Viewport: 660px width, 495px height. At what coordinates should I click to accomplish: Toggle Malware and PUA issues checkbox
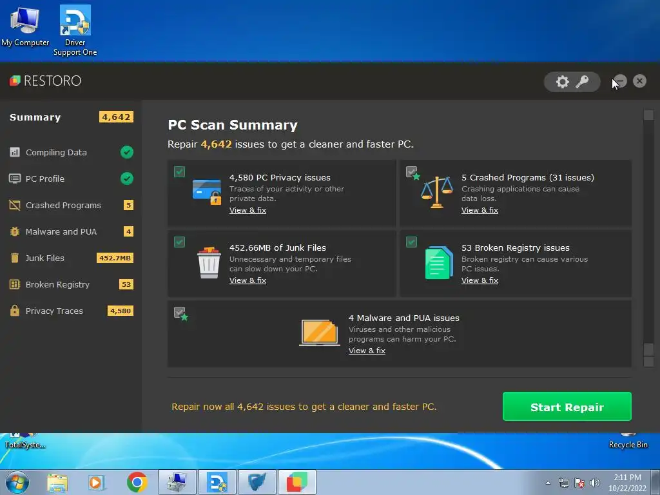179,313
